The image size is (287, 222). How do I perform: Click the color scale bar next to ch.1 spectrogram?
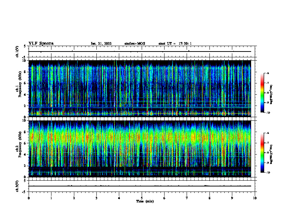tap(262, 93)
